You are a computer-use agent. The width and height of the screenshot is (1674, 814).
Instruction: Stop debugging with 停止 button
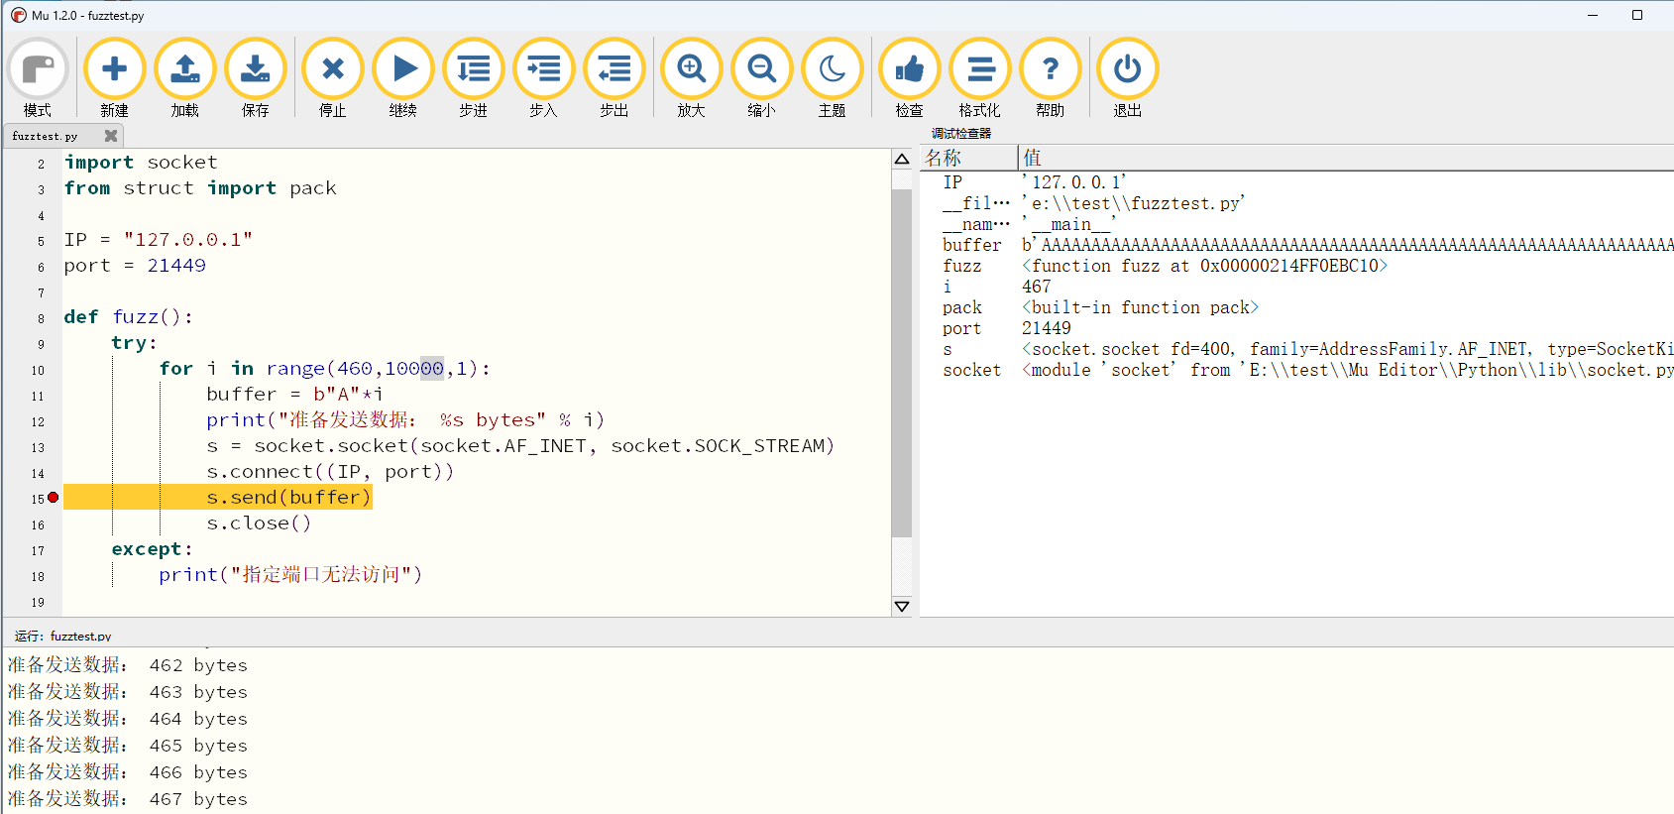pyautogui.click(x=333, y=78)
